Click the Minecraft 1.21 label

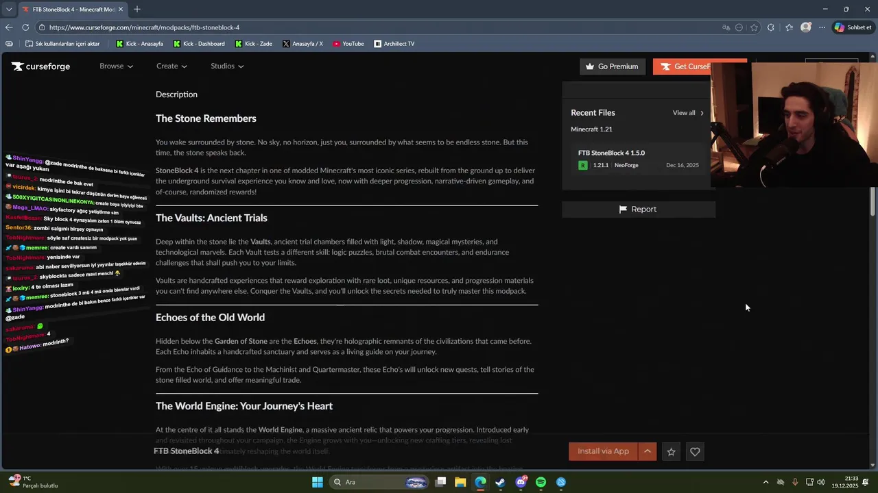point(591,129)
